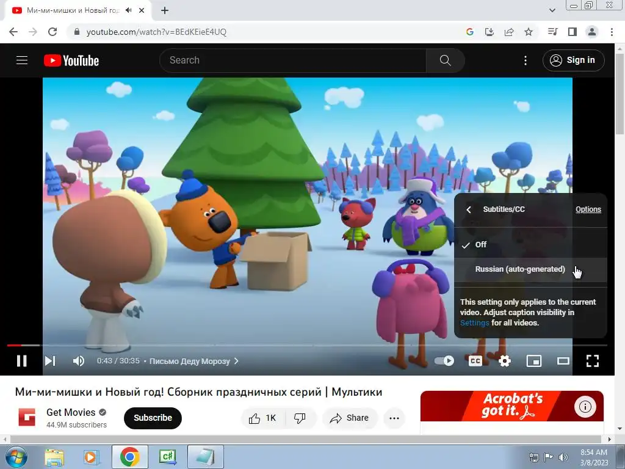Viewport: 625px width, 469px height.
Task: Skip to the next video
Action: (x=50, y=361)
